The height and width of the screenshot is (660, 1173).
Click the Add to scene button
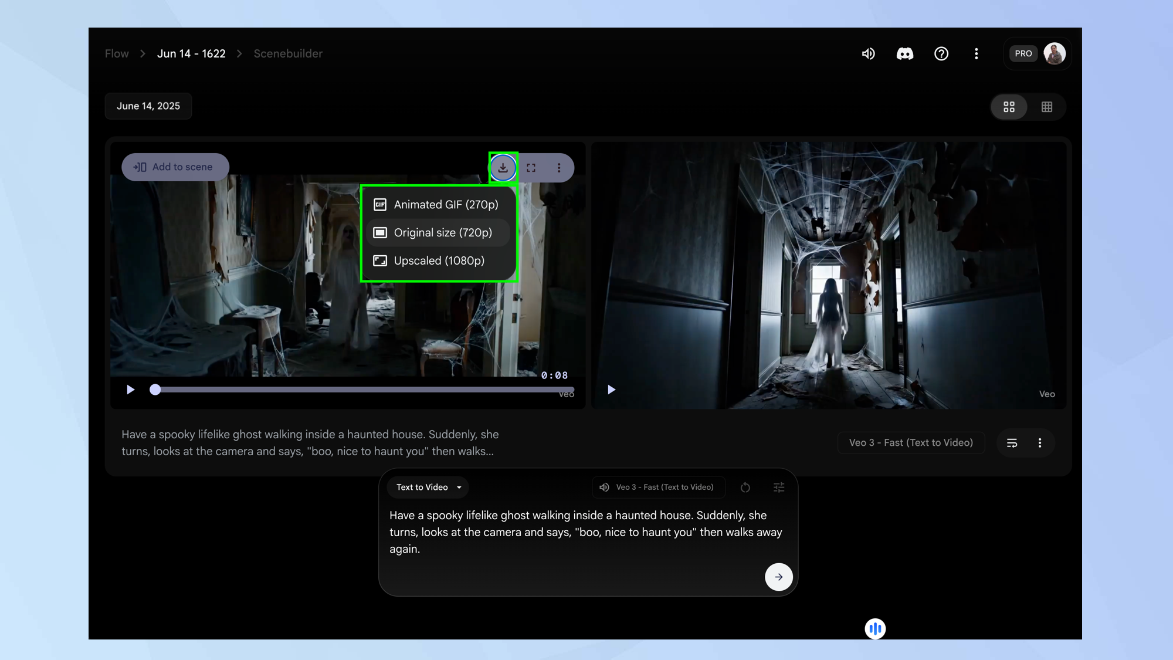tap(174, 167)
